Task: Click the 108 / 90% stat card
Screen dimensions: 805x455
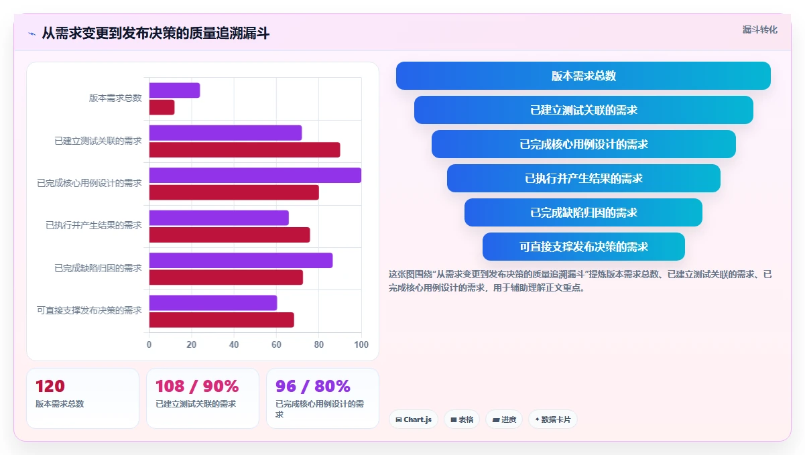Action: click(202, 398)
